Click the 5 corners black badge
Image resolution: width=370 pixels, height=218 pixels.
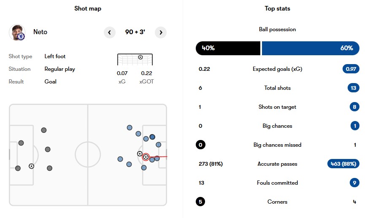[200, 202]
